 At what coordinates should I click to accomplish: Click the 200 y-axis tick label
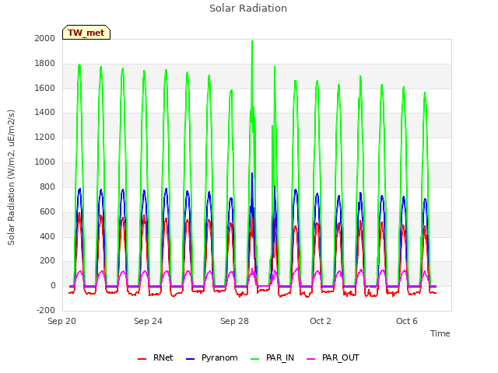(47, 261)
